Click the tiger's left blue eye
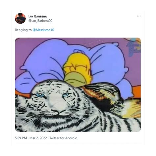The width and height of the screenshot is (156, 156). [x=40, y=95]
